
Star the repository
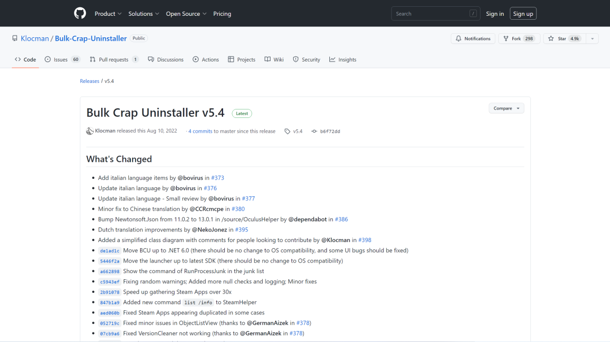tap(564, 38)
